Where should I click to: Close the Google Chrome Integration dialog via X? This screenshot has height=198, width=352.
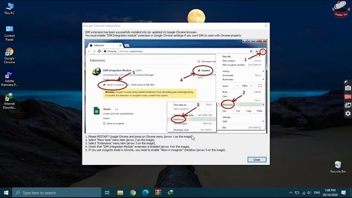coord(266,26)
